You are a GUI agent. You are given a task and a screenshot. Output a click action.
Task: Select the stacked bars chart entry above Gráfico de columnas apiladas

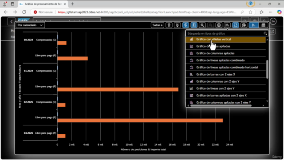click(226, 46)
